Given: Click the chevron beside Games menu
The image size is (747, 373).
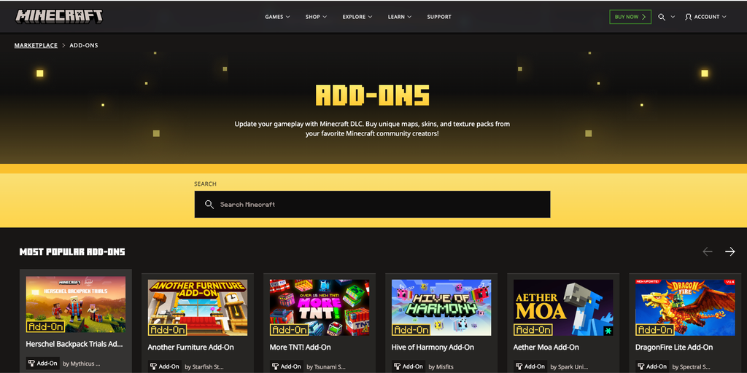Looking at the screenshot, I should tap(287, 17).
